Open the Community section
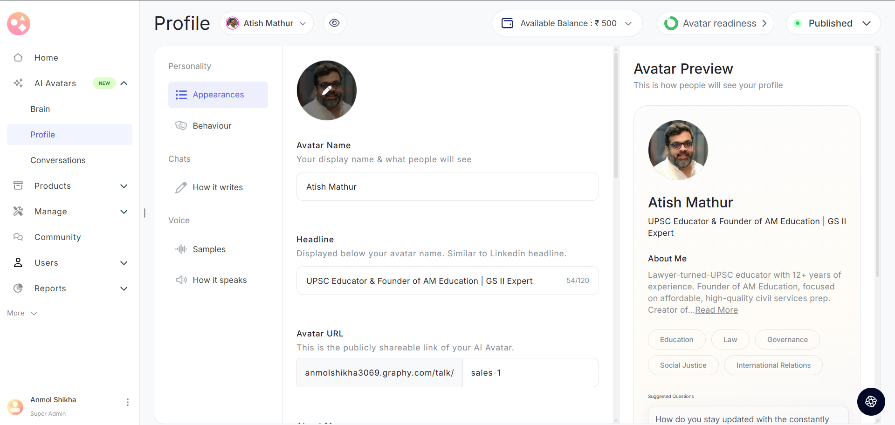Image resolution: width=895 pixels, height=425 pixels. 57,237
